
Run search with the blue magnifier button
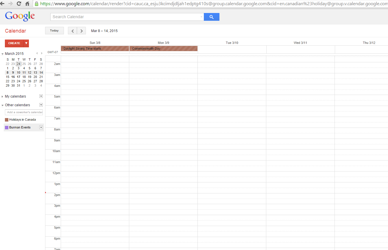click(x=212, y=17)
